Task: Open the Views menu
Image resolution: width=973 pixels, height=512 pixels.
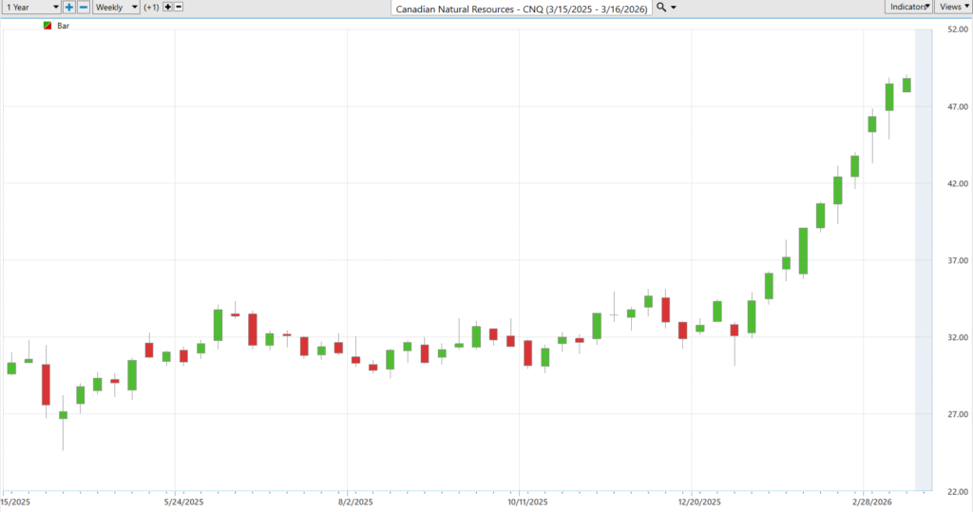Action: [x=952, y=7]
